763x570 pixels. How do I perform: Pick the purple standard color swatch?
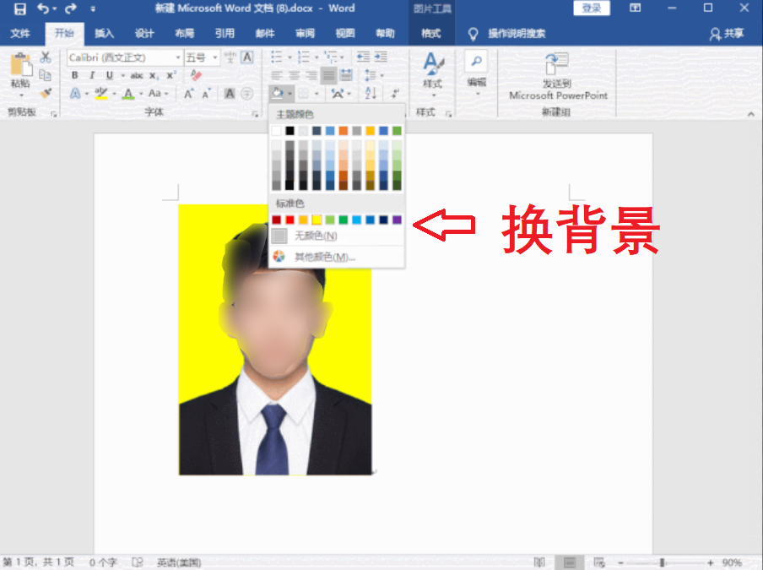pyautogui.click(x=397, y=220)
